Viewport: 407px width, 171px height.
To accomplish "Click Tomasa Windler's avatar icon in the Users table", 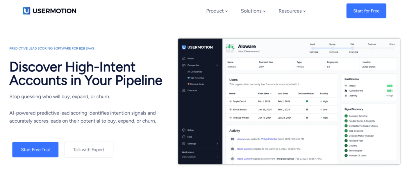I will 231,118.
